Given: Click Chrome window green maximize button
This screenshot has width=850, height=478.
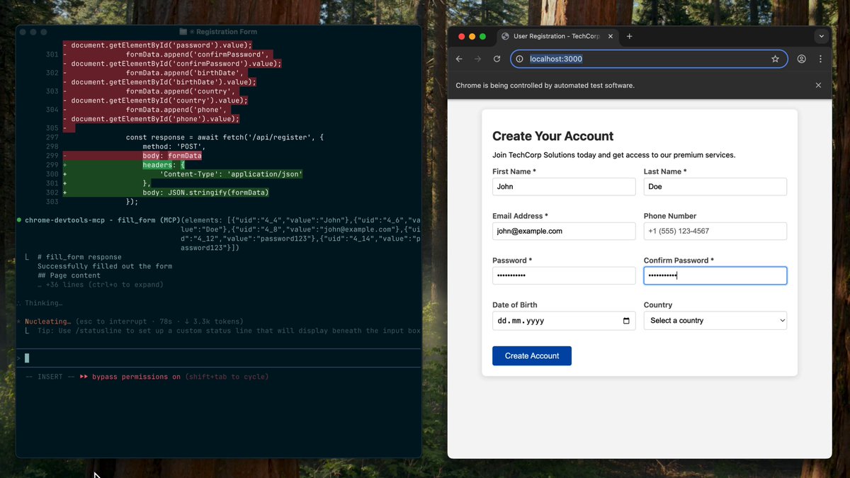Looking at the screenshot, I should tap(483, 36).
